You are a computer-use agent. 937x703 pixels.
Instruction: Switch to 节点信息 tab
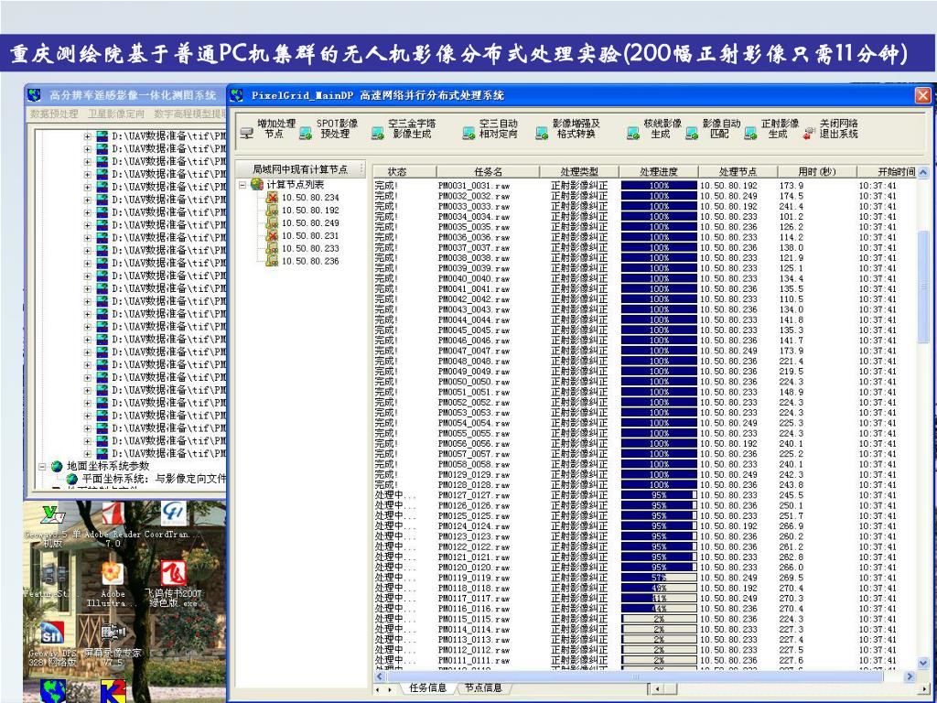point(483,688)
